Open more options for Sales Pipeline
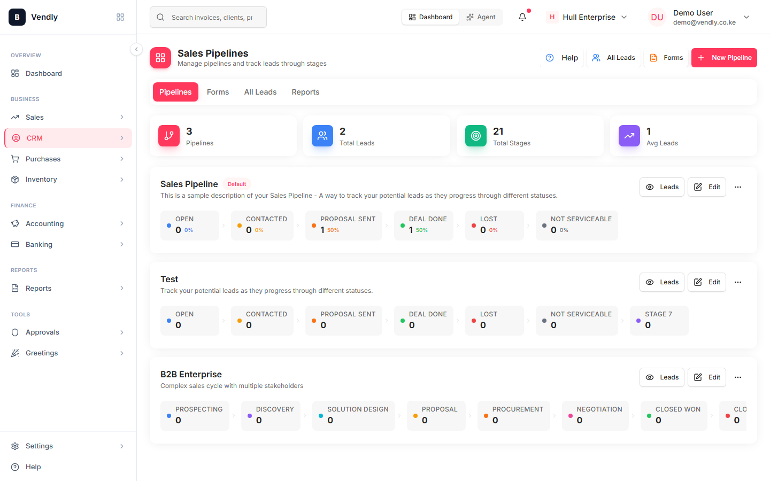 point(738,187)
